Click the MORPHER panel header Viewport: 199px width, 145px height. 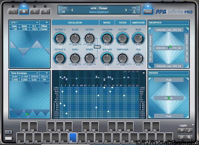tap(169, 23)
